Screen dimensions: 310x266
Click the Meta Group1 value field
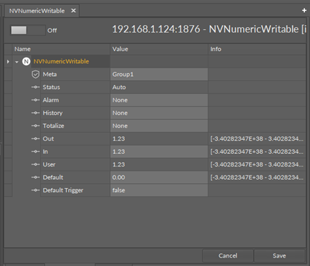159,75
